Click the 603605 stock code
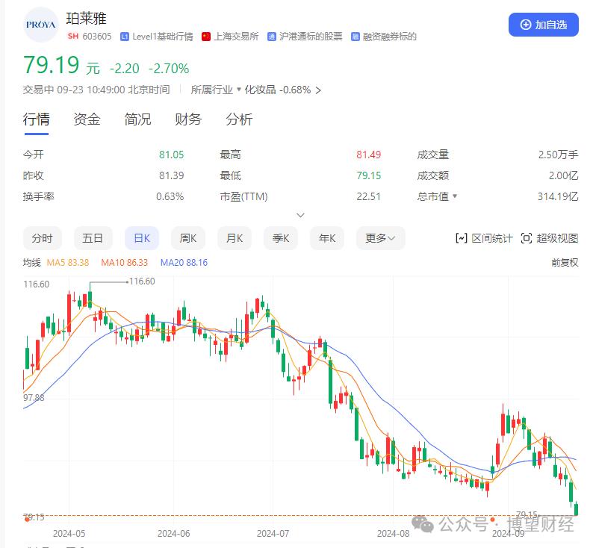The height and width of the screenshot is (548, 593). (x=97, y=37)
